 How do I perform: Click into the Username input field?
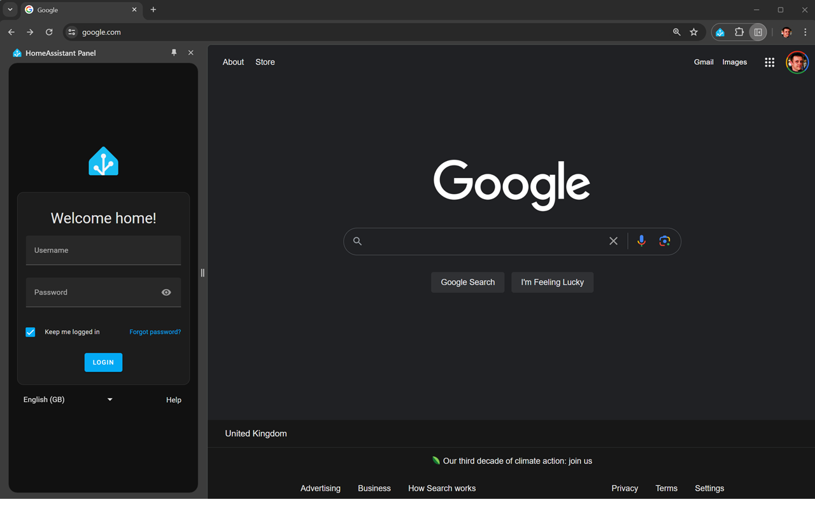click(103, 250)
